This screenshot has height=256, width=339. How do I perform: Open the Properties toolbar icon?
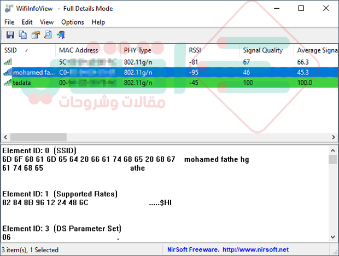point(36,34)
